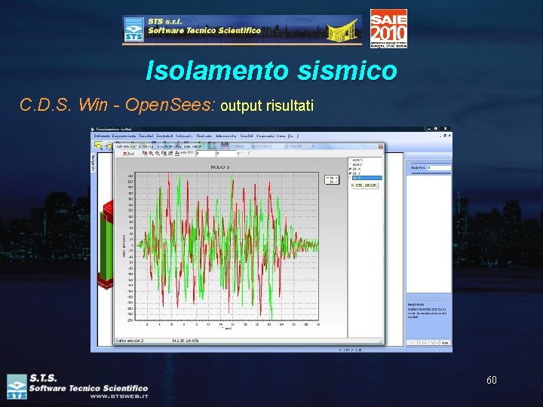This screenshot has width=543, height=407.
Task: Toggle the highlighted Z series checkbox
Action: pos(350,178)
